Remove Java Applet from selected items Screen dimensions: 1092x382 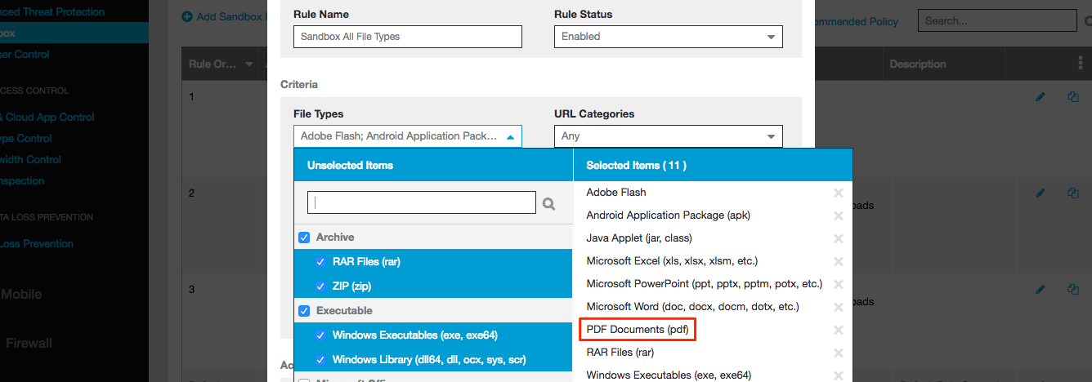pyautogui.click(x=838, y=238)
